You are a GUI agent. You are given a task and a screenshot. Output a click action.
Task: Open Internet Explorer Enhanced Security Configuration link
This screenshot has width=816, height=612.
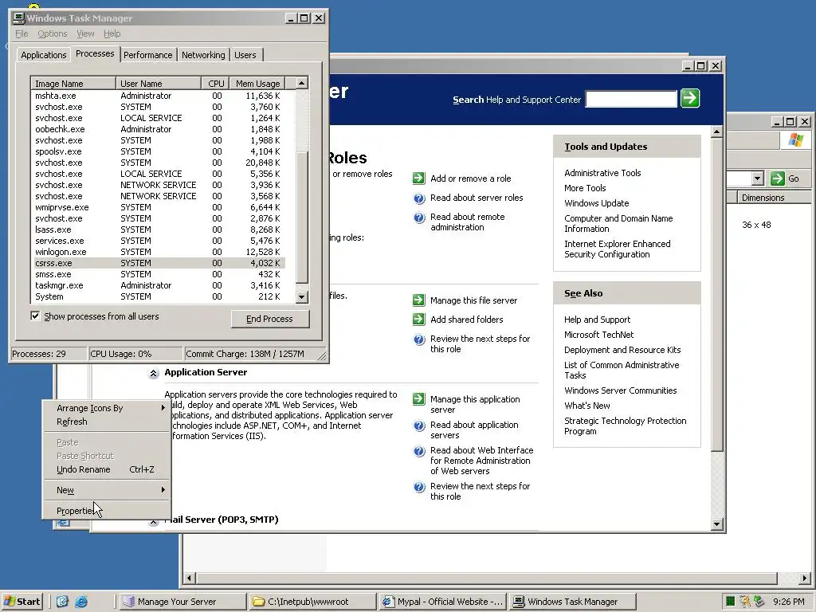click(x=618, y=249)
